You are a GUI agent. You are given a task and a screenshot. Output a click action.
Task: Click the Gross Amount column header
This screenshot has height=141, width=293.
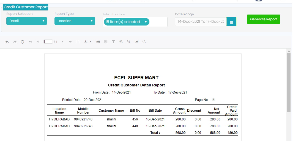[179, 111]
